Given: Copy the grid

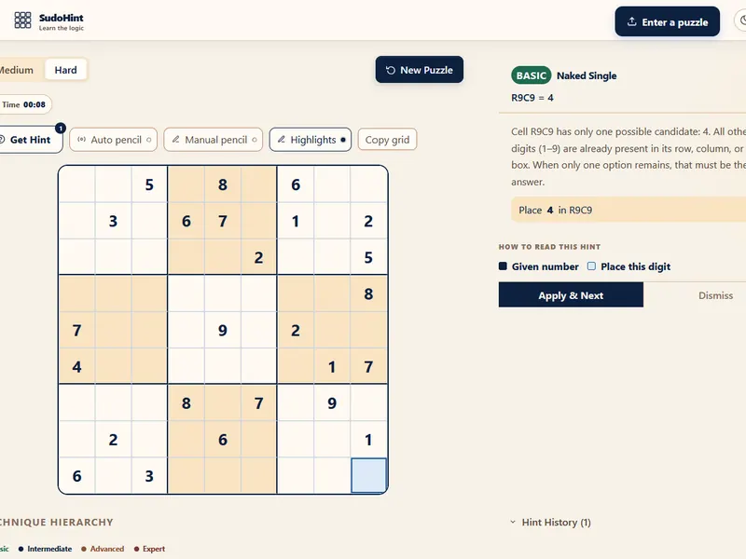Looking at the screenshot, I should 387,140.
